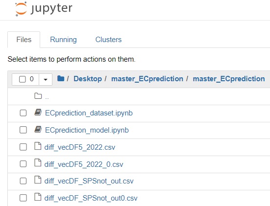Click the Jupyter logo
The image size is (270, 206).
coord(44,9)
